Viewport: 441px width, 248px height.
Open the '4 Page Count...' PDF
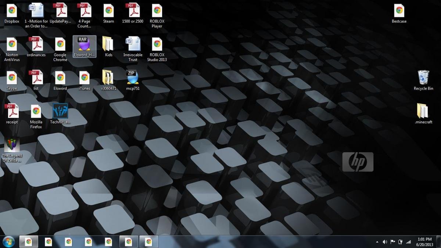(x=84, y=15)
